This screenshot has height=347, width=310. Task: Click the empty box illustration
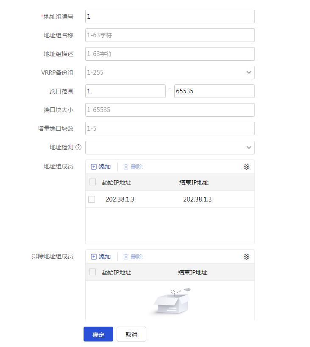[172, 302]
